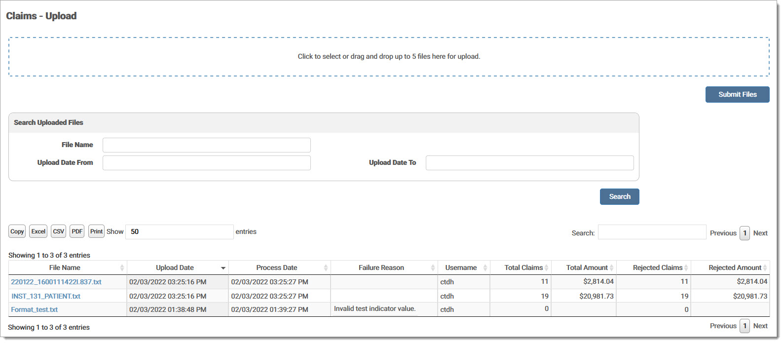Screen dimensions: 783x343
Task: Export table as CSV
Action: (x=58, y=231)
